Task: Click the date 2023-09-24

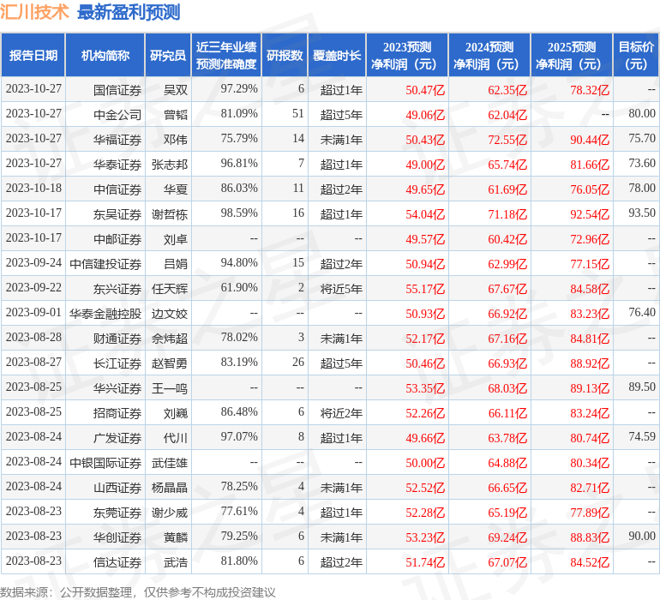Action: (33, 263)
